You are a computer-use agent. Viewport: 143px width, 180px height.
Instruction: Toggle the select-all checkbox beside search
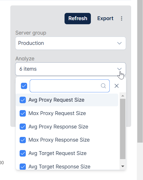point(24,86)
